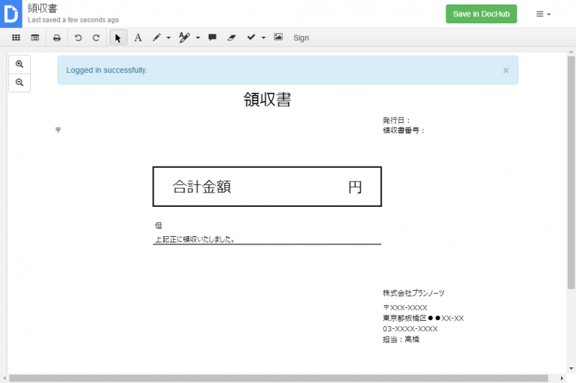
Task: Insert an image with picture icon
Action: click(x=278, y=37)
